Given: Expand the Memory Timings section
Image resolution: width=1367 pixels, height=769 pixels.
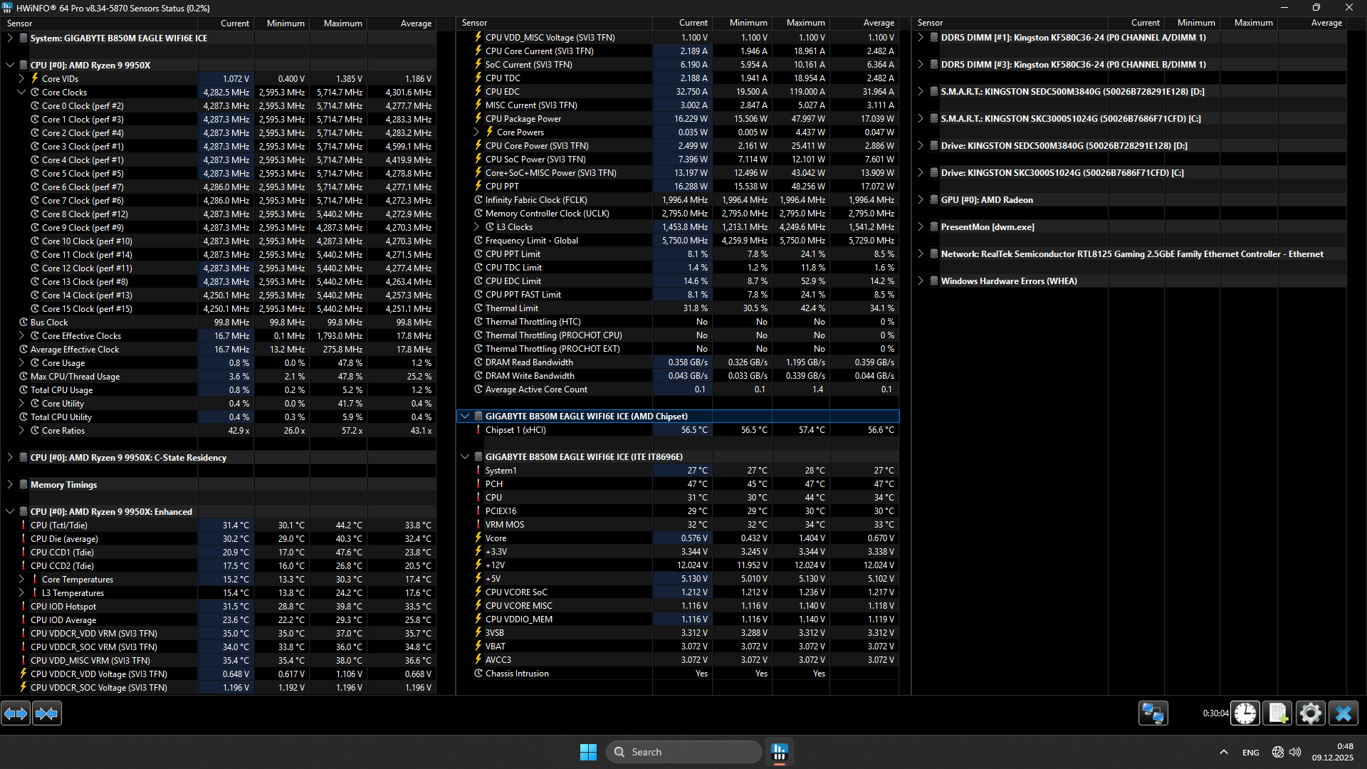Looking at the screenshot, I should pos(10,484).
